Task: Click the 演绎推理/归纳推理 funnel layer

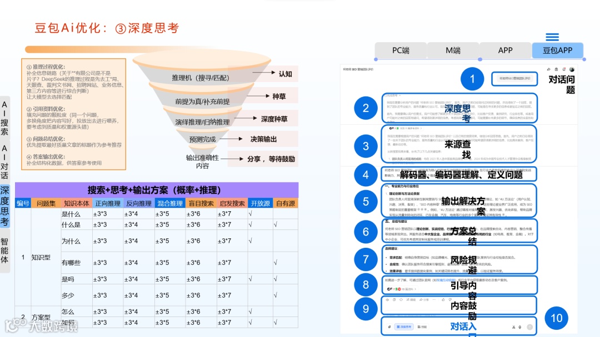Action: (202, 122)
